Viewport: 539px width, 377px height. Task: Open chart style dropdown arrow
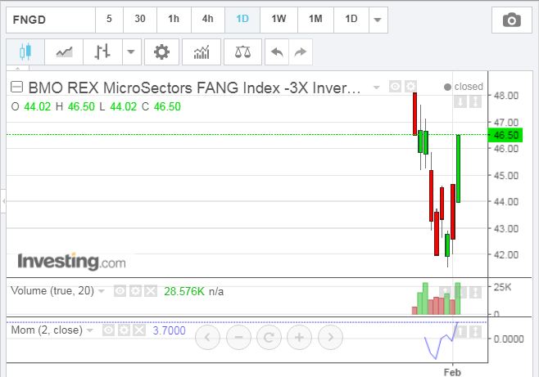131,52
